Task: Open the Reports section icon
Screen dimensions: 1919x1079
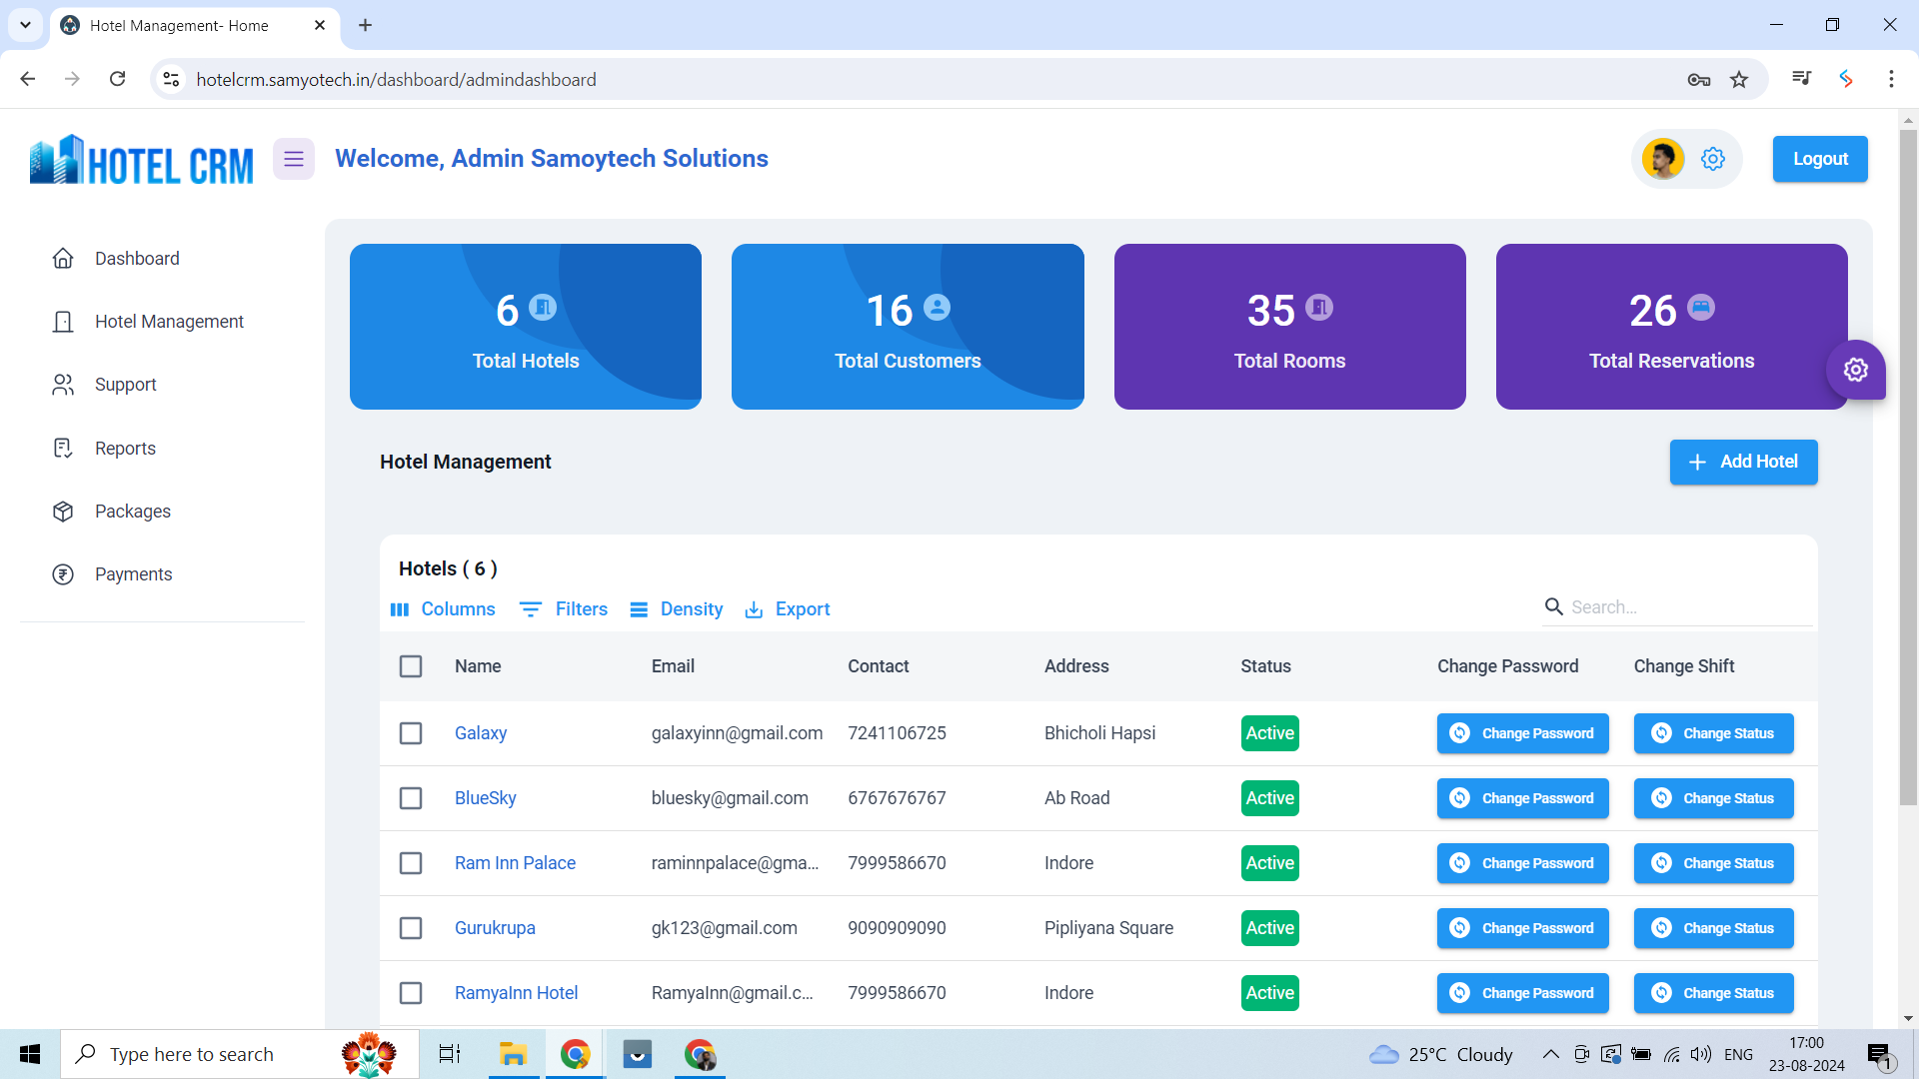Action: (x=63, y=448)
